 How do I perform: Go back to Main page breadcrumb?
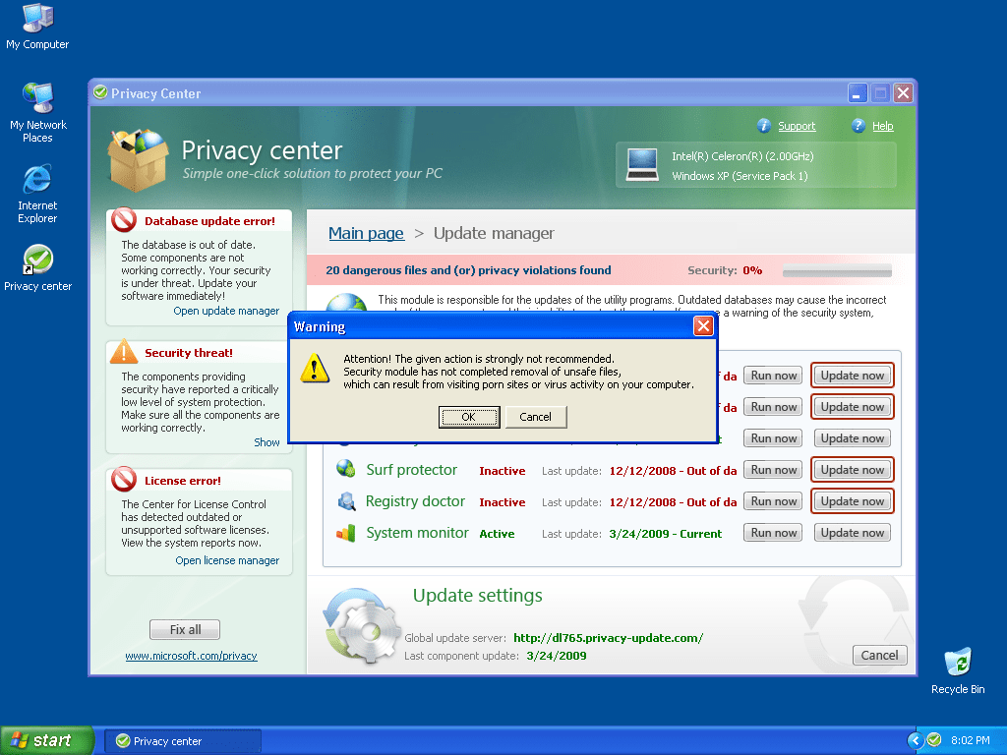point(366,233)
